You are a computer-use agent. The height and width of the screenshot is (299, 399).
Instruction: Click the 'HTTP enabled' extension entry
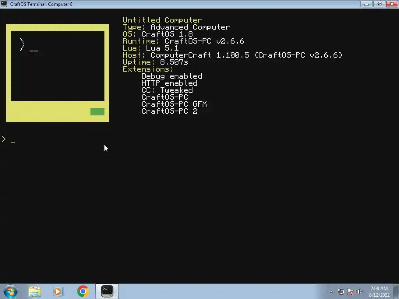click(169, 83)
